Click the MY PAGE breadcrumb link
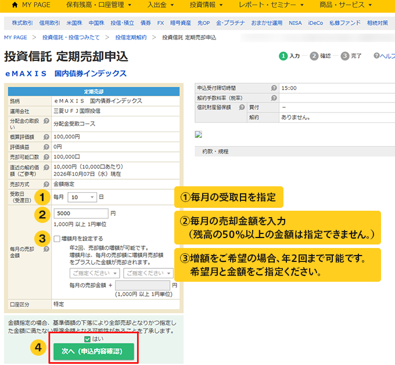 tap(15, 37)
